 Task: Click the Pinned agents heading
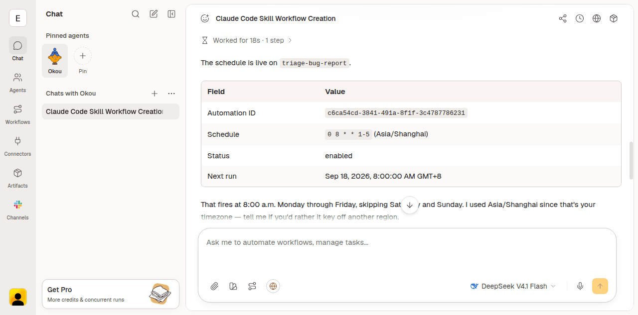coord(67,36)
